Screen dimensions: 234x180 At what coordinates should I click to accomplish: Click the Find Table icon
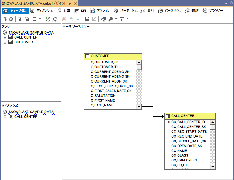(x=103, y=19)
